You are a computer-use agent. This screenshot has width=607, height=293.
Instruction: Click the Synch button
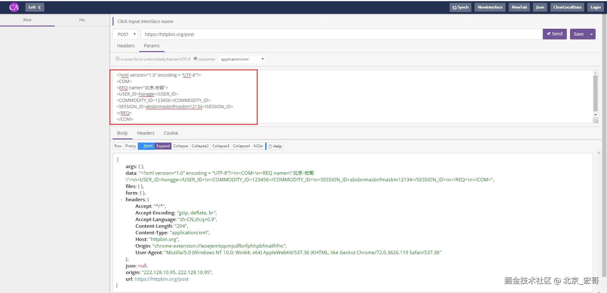pos(460,7)
